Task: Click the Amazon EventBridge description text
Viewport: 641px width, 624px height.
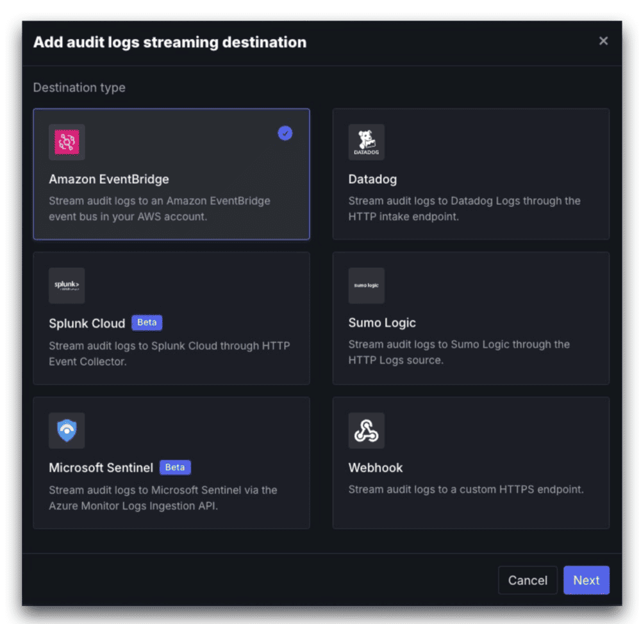Action: click(160, 208)
